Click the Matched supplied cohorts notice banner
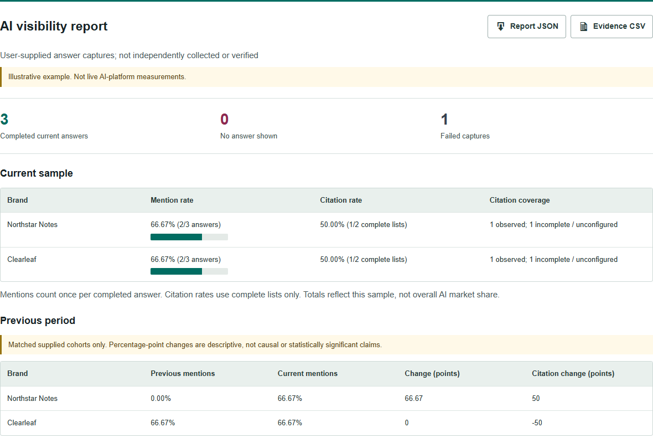653x443 pixels. click(326, 344)
